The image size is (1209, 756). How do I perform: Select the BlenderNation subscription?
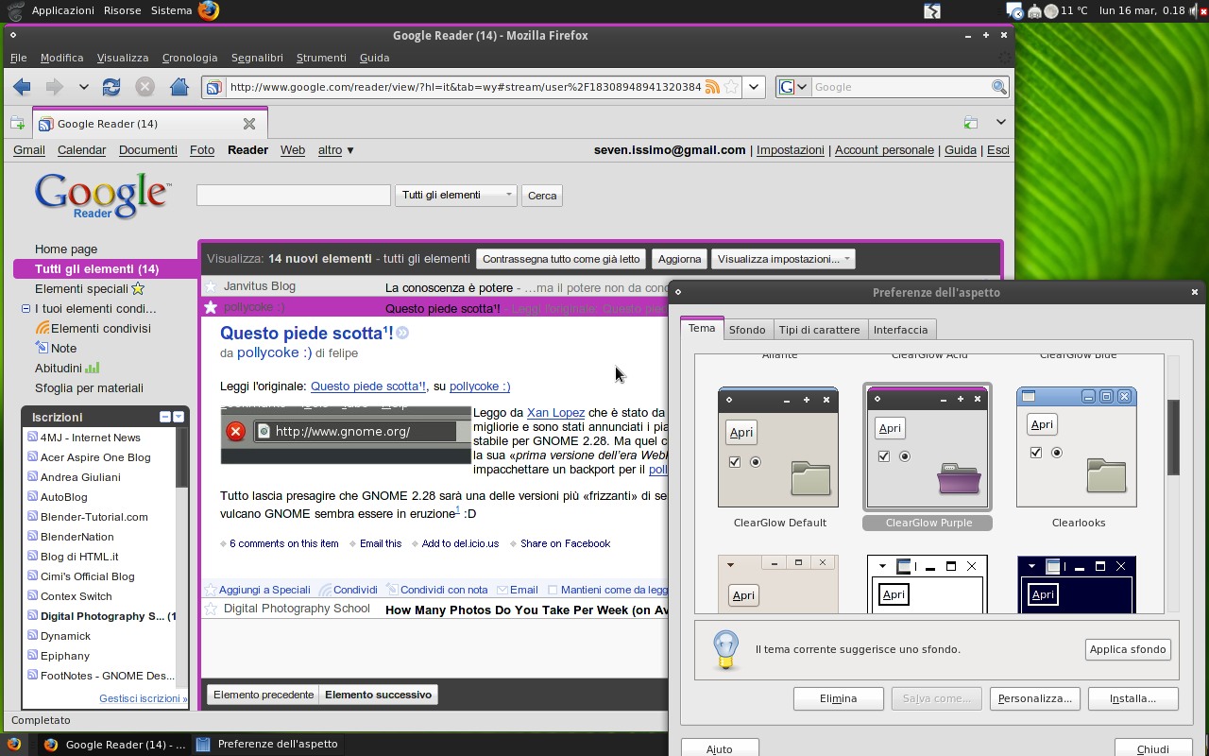[77, 537]
